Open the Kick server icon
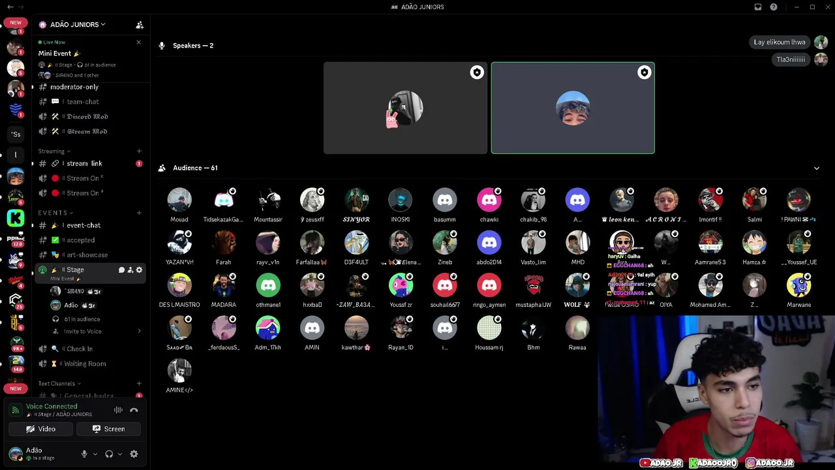The width and height of the screenshot is (835, 470). click(x=16, y=217)
